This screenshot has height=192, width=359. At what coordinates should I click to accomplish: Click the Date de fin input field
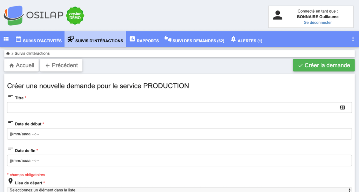click(x=179, y=161)
